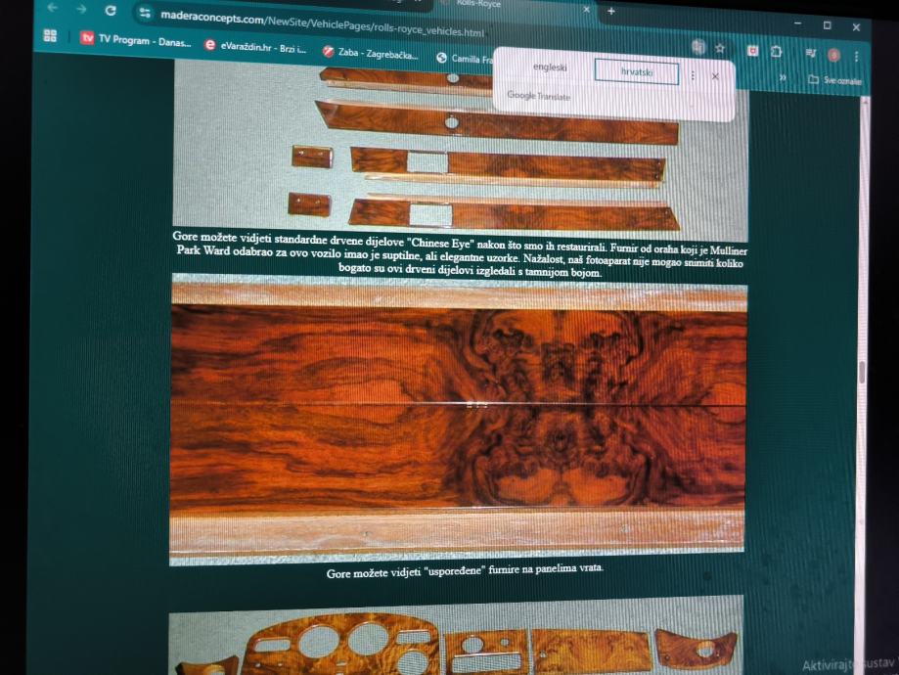This screenshot has height=675, width=899.
Task: Reload the current web page
Action: (x=111, y=10)
